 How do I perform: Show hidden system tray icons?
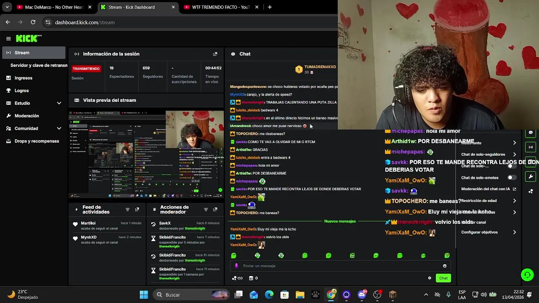(426, 295)
